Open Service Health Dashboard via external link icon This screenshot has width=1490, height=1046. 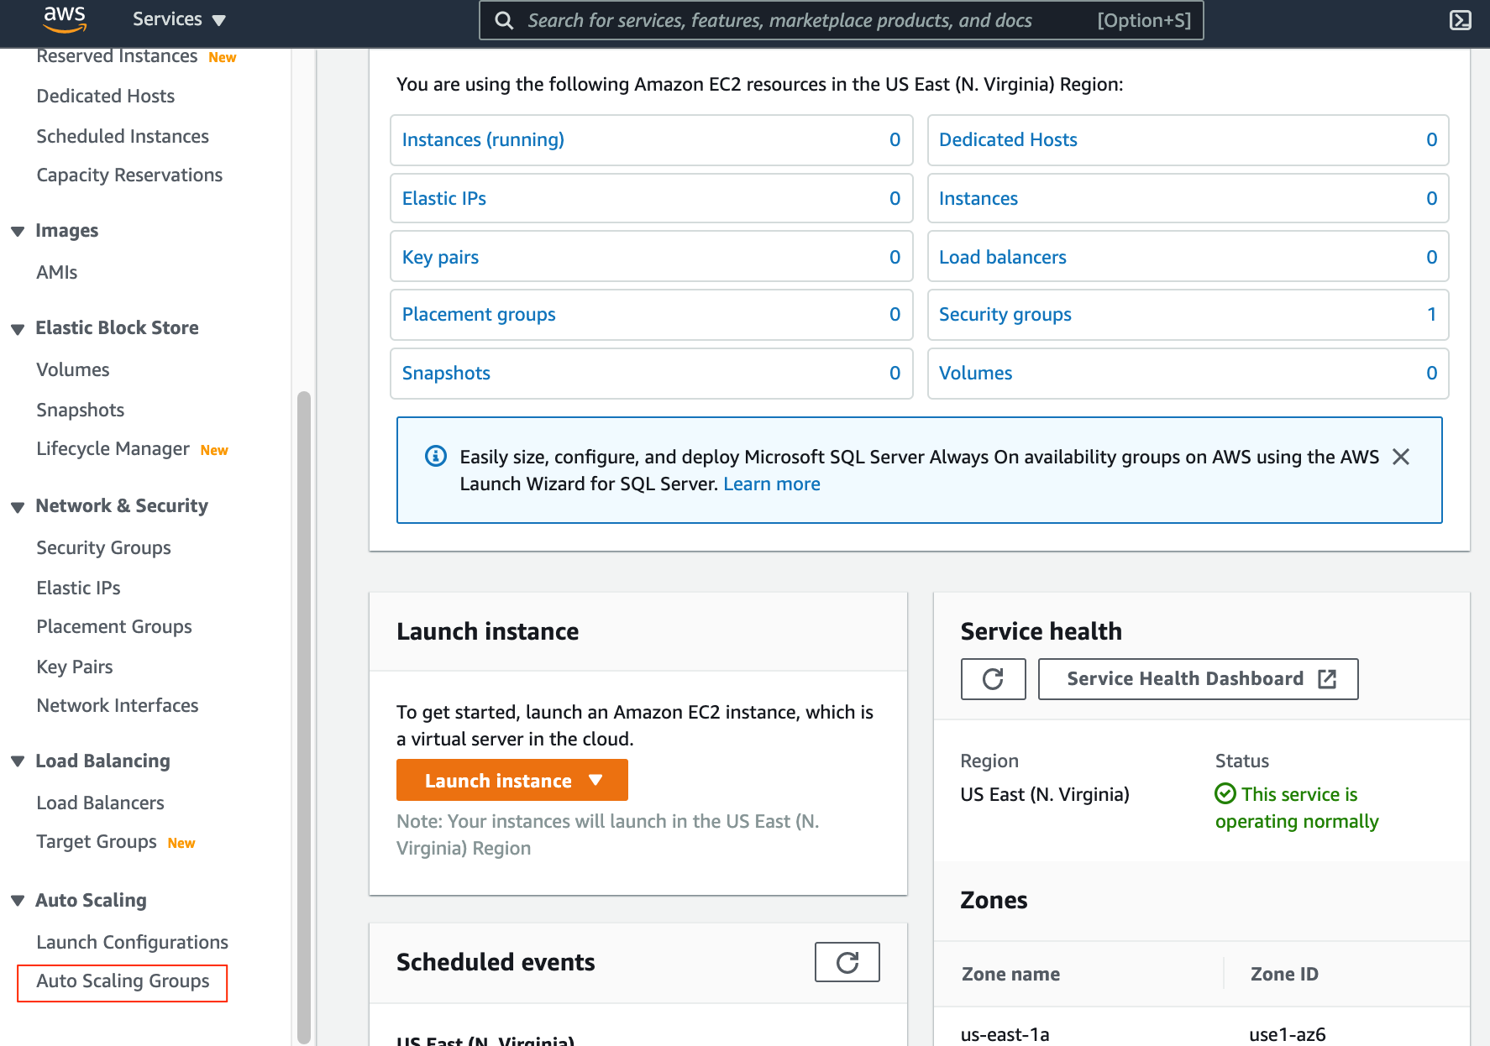[x=1327, y=678]
